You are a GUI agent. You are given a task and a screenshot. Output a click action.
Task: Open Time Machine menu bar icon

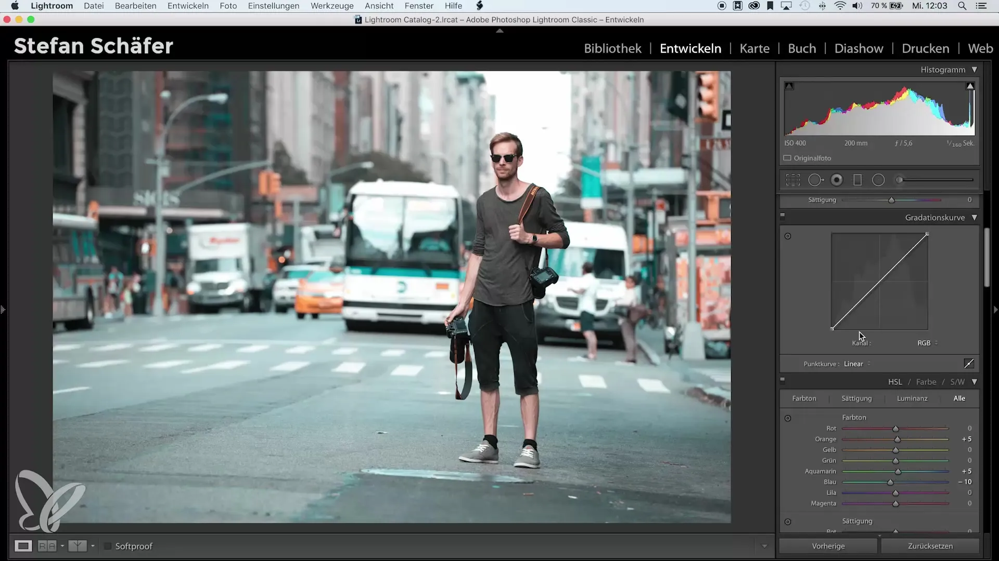(x=805, y=6)
